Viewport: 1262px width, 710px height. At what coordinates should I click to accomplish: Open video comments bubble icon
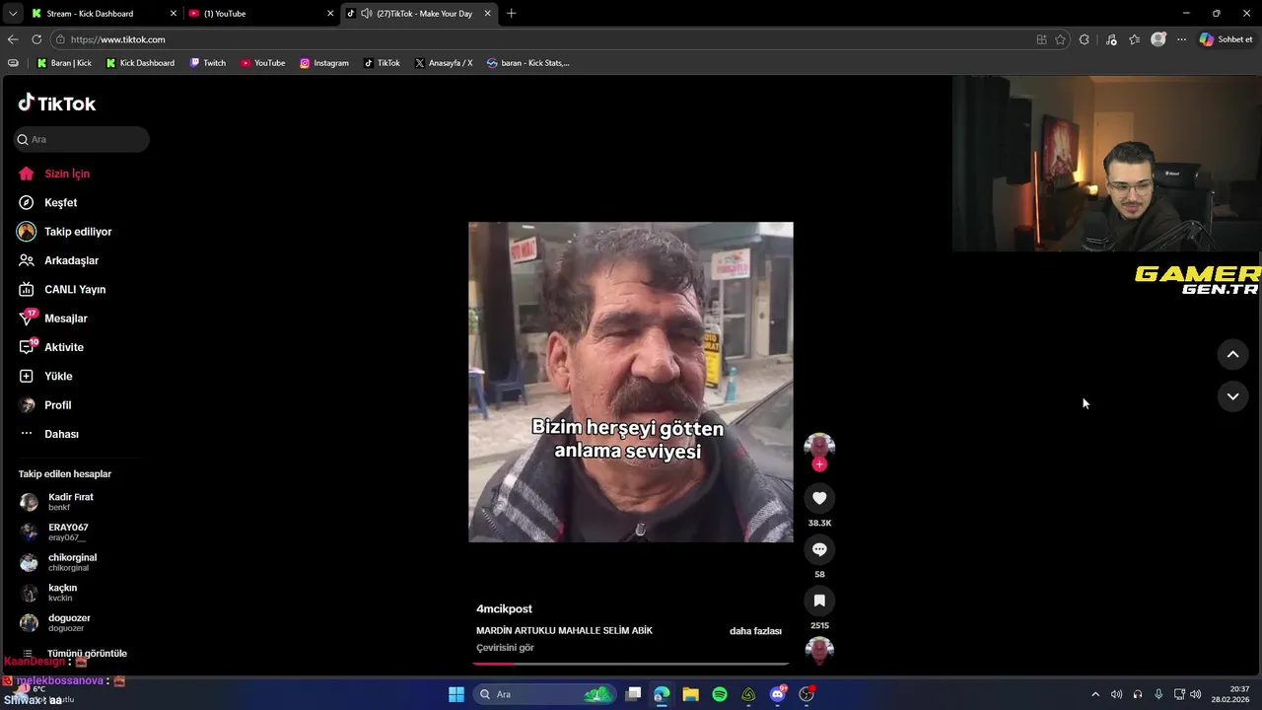click(x=819, y=549)
